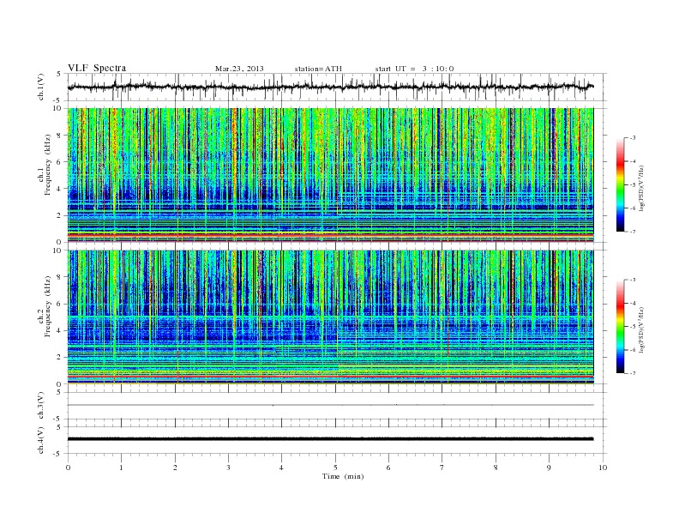
Task: Click the '6' kHz tick on ch.1 spectrogram axis
Action: click(60, 162)
